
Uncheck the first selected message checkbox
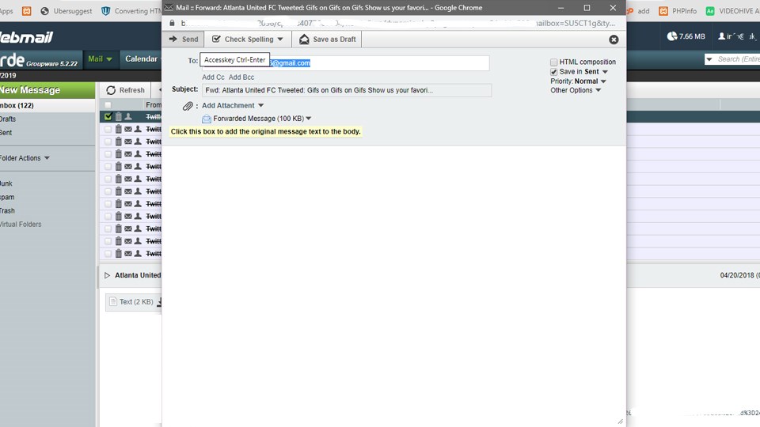[108, 117]
